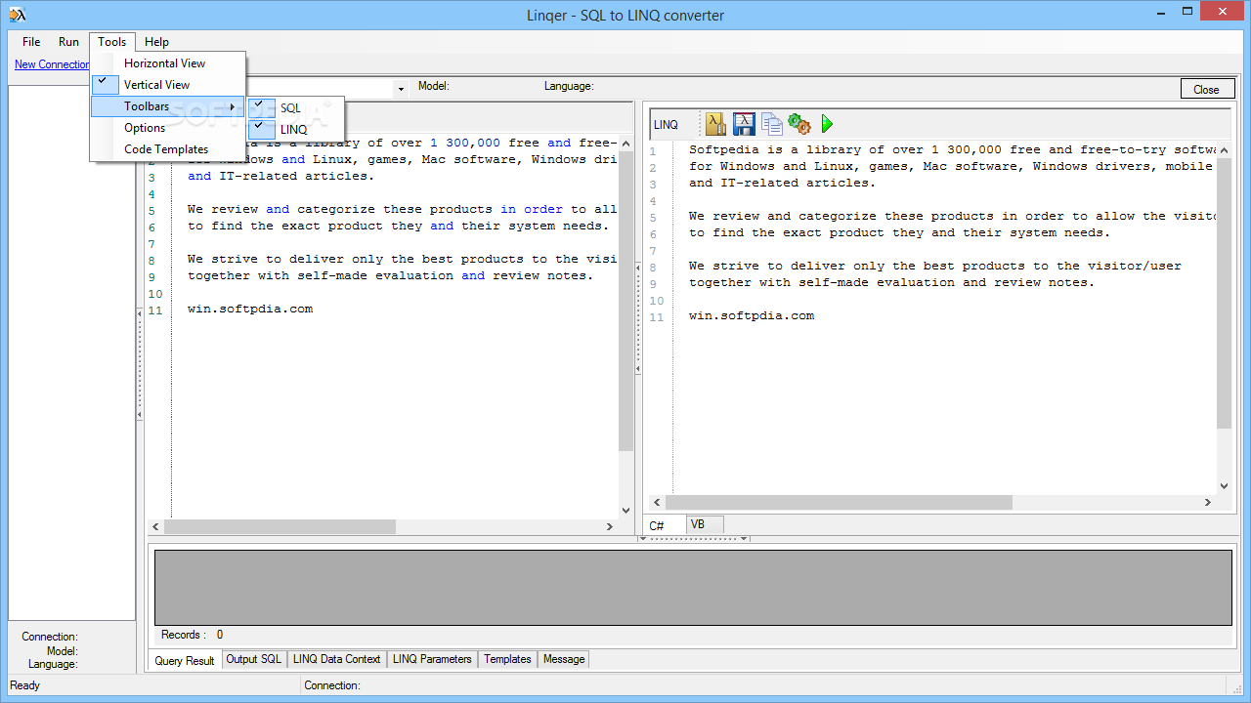Open the connection combo box dropdown arrow
Image resolution: width=1251 pixels, height=703 pixels.
(x=401, y=89)
